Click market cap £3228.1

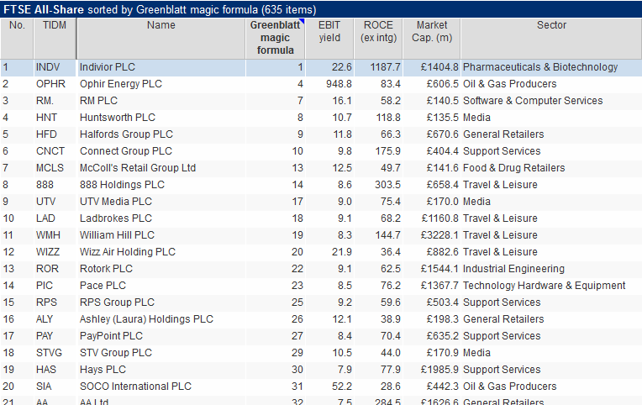(439, 235)
